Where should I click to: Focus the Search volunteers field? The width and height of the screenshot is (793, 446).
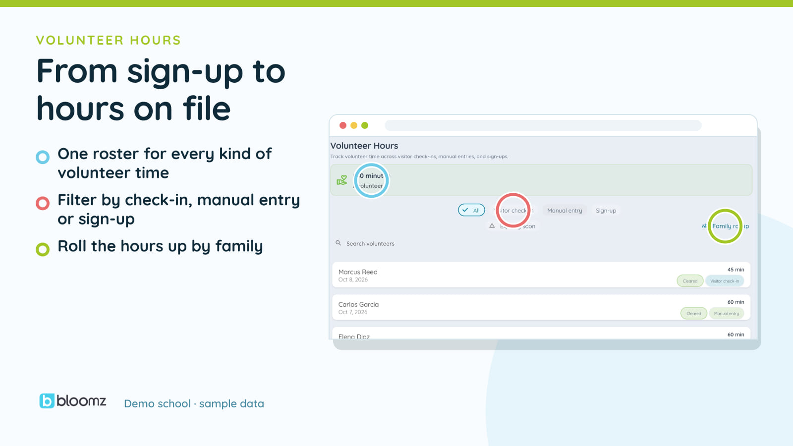pos(541,243)
